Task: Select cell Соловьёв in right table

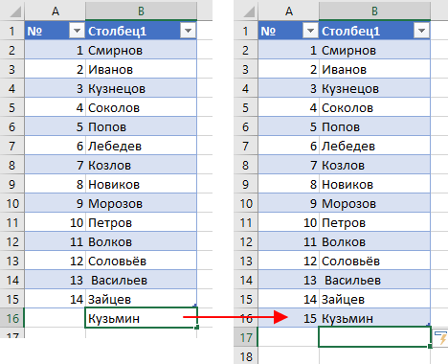Action: (x=374, y=261)
